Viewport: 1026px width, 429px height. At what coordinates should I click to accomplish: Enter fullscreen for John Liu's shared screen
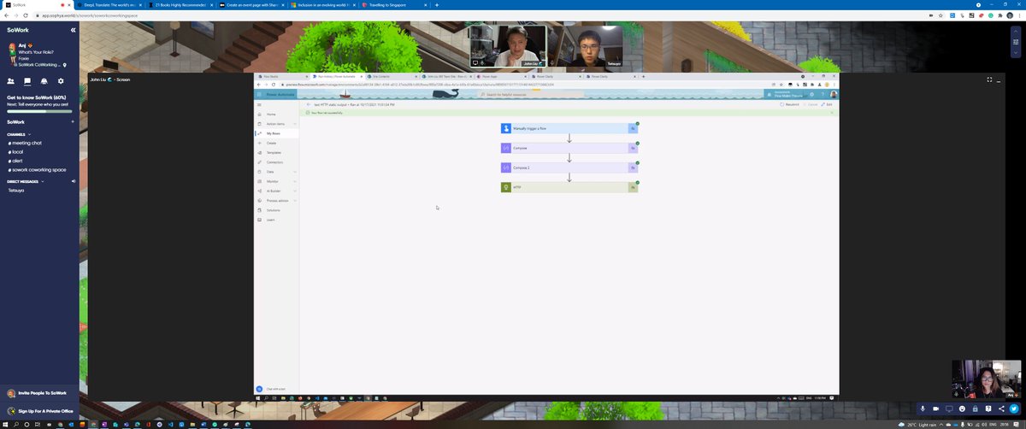coord(990,79)
